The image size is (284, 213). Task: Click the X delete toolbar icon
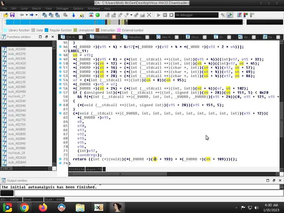coord(149,15)
